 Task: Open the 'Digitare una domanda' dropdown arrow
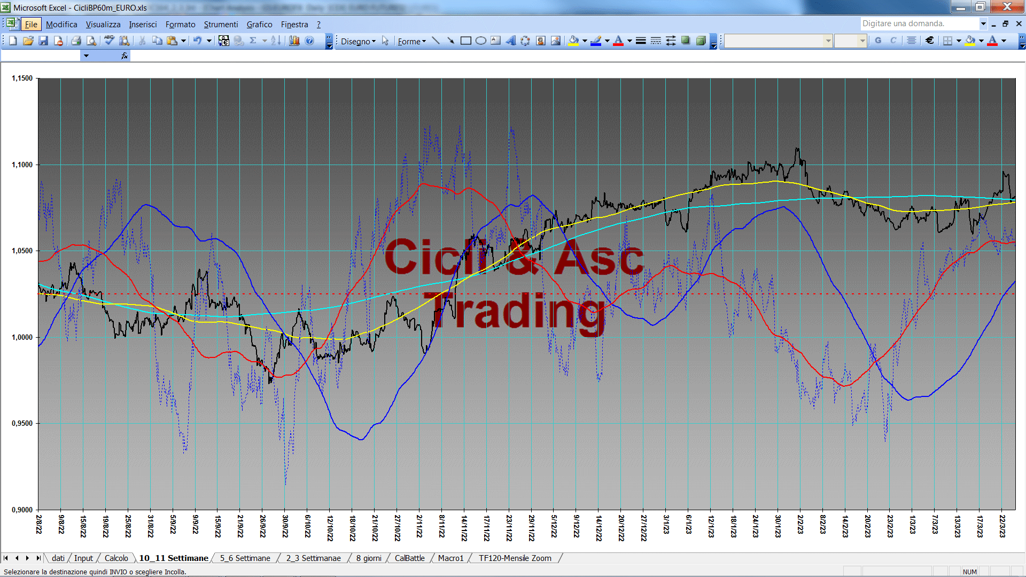[983, 24]
